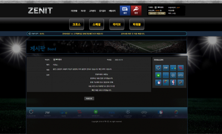Click the KBO icon in live score panel
The width and height of the screenshot is (222, 134).
[166, 83]
